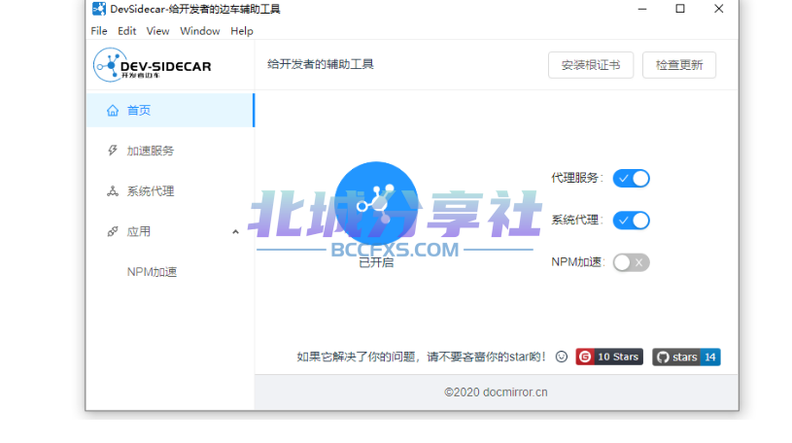Open the View menu
792x443 pixels.
coord(157,31)
